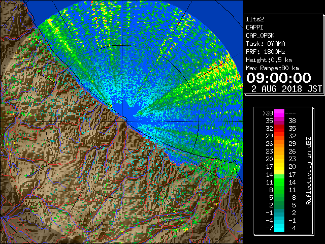325x244 pixels.
Task: Click the '>38' legend label
Action: [x=268, y=113]
